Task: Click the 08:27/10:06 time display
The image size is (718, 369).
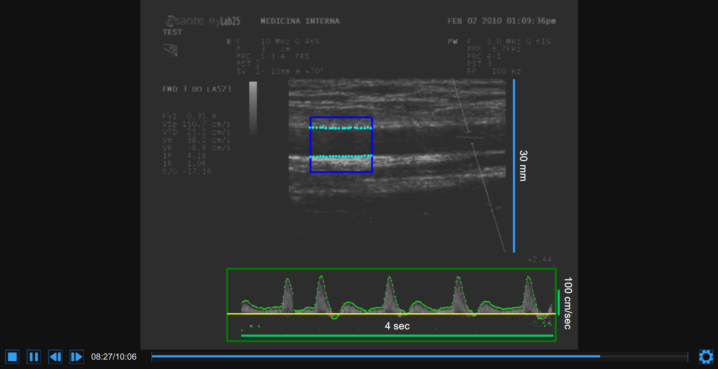Action: coord(114,357)
